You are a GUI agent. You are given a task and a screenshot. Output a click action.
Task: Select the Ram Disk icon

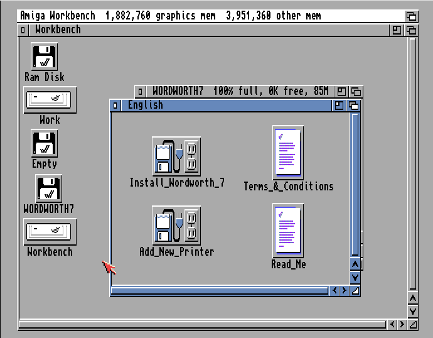(45, 57)
